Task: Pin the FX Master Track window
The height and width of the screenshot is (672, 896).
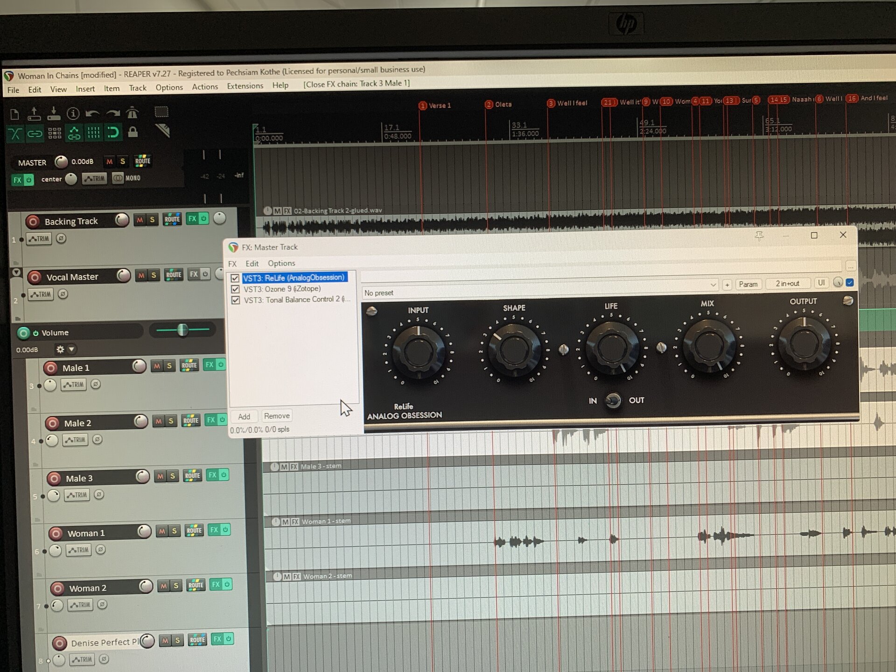Action: 759,236
